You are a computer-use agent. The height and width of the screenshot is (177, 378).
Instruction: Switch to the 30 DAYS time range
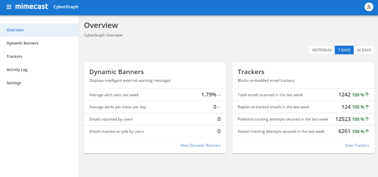coord(364,50)
